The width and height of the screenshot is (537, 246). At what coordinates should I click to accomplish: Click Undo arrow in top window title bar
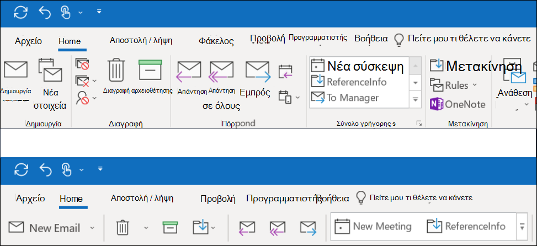(45, 13)
